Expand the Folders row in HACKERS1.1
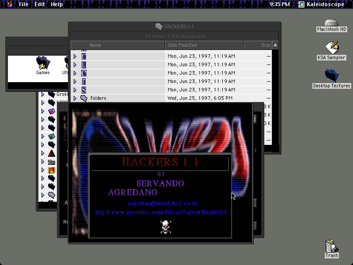 [x=75, y=98]
